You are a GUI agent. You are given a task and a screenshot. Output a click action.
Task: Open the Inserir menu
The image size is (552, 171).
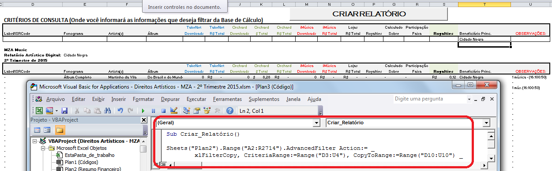pyautogui.click(x=119, y=99)
